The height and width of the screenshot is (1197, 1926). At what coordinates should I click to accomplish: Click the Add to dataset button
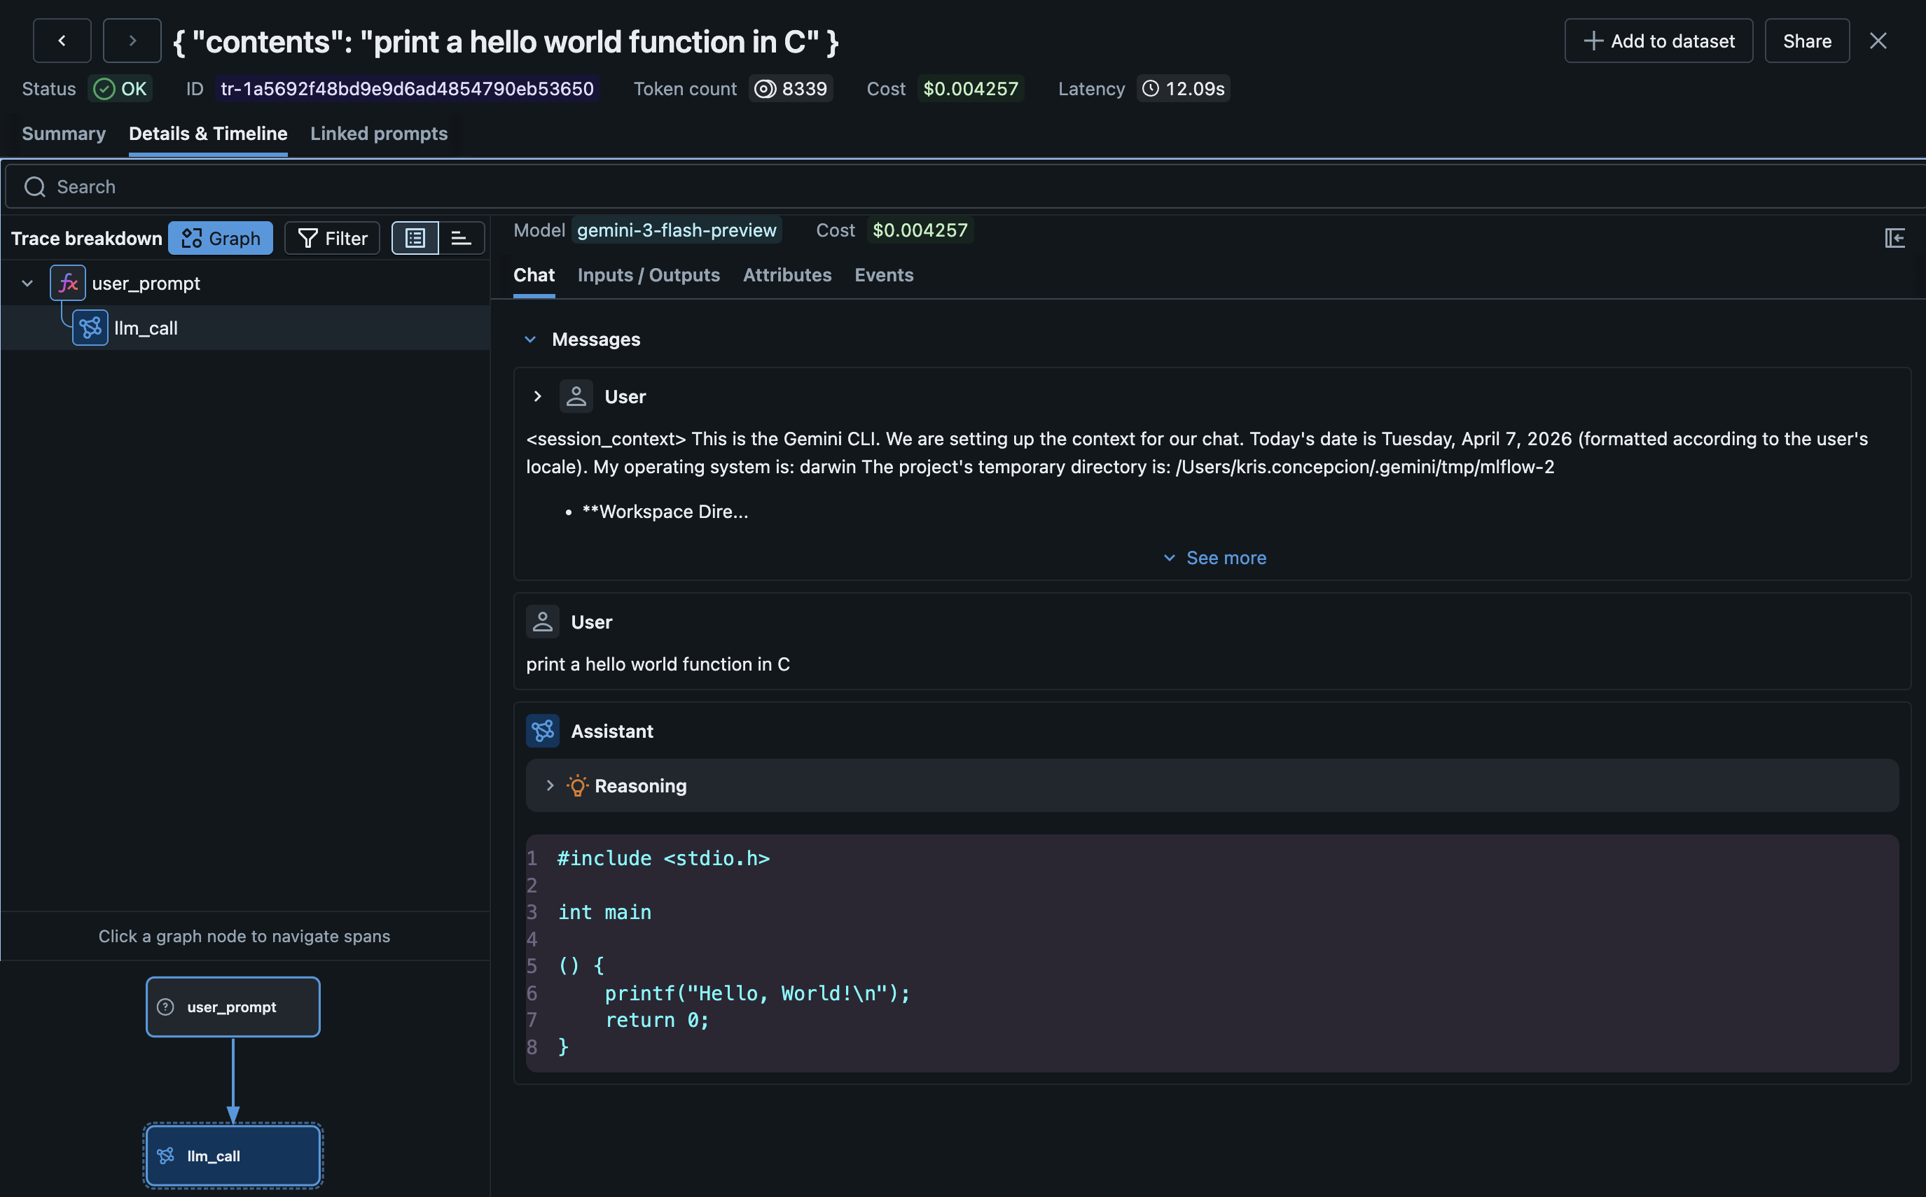point(1658,41)
